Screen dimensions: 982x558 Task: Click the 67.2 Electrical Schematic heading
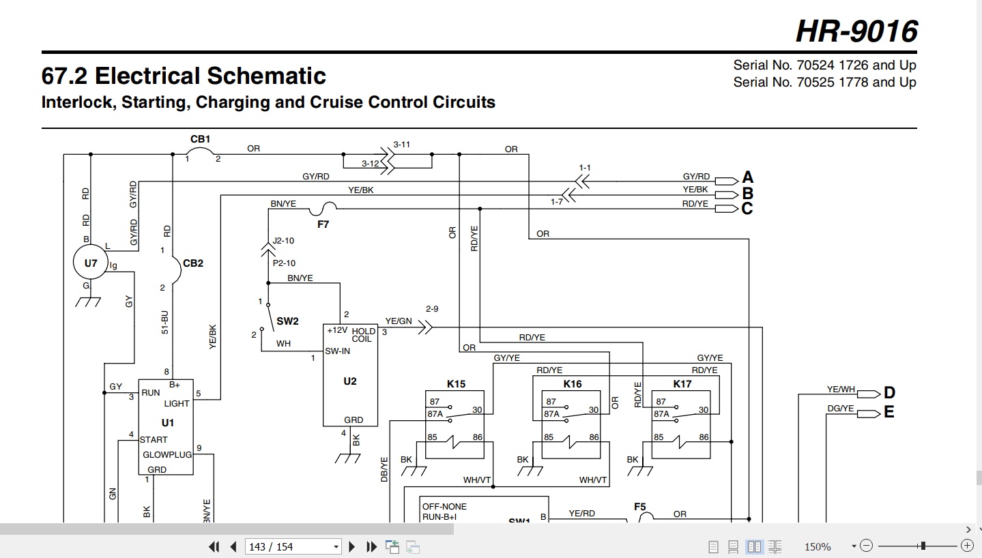point(184,76)
